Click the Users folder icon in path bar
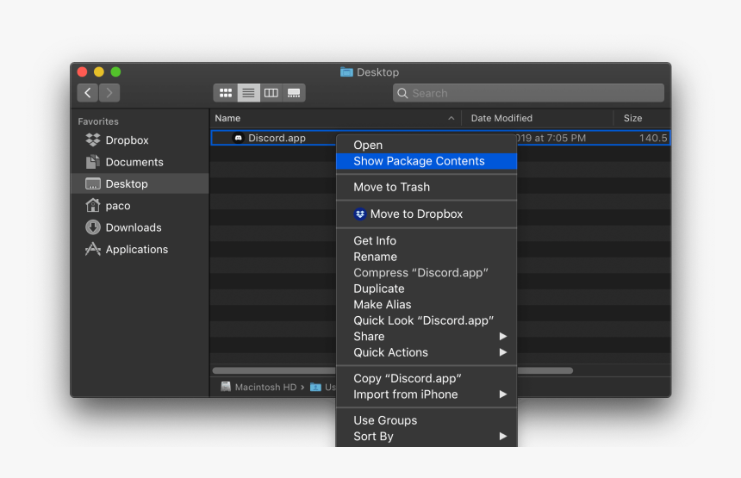The image size is (741, 478). click(315, 387)
